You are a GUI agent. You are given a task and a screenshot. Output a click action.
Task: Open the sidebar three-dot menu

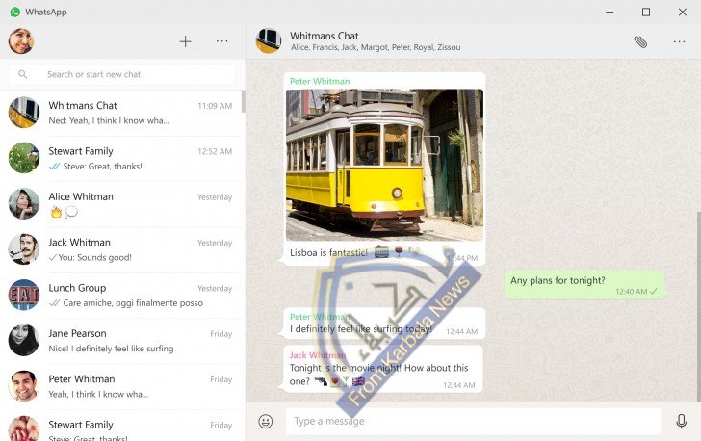tap(222, 41)
